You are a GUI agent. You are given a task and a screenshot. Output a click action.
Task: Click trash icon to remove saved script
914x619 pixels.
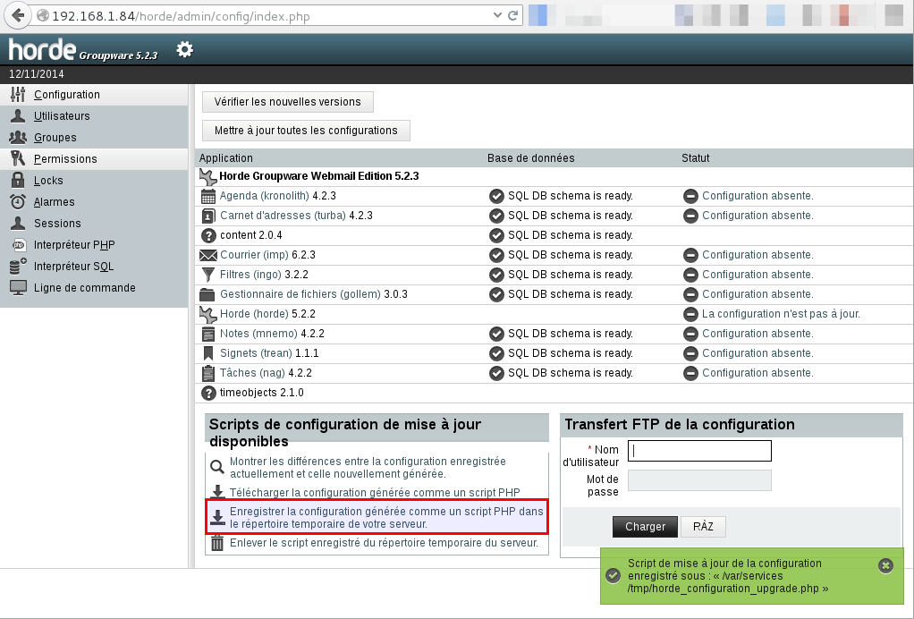click(x=217, y=542)
